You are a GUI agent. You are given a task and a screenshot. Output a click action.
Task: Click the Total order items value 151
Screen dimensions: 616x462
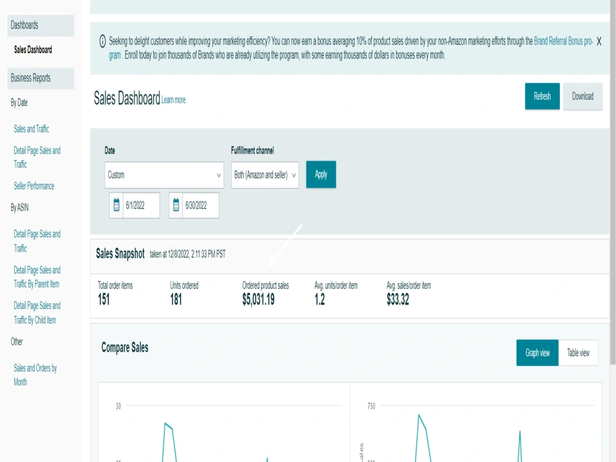pyautogui.click(x=103, y=300)
